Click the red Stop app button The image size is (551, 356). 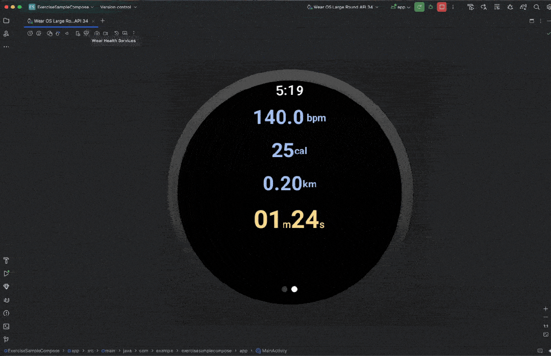tap(442, 7)
